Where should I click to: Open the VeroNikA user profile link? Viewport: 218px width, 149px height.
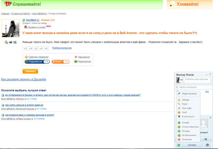31,20
